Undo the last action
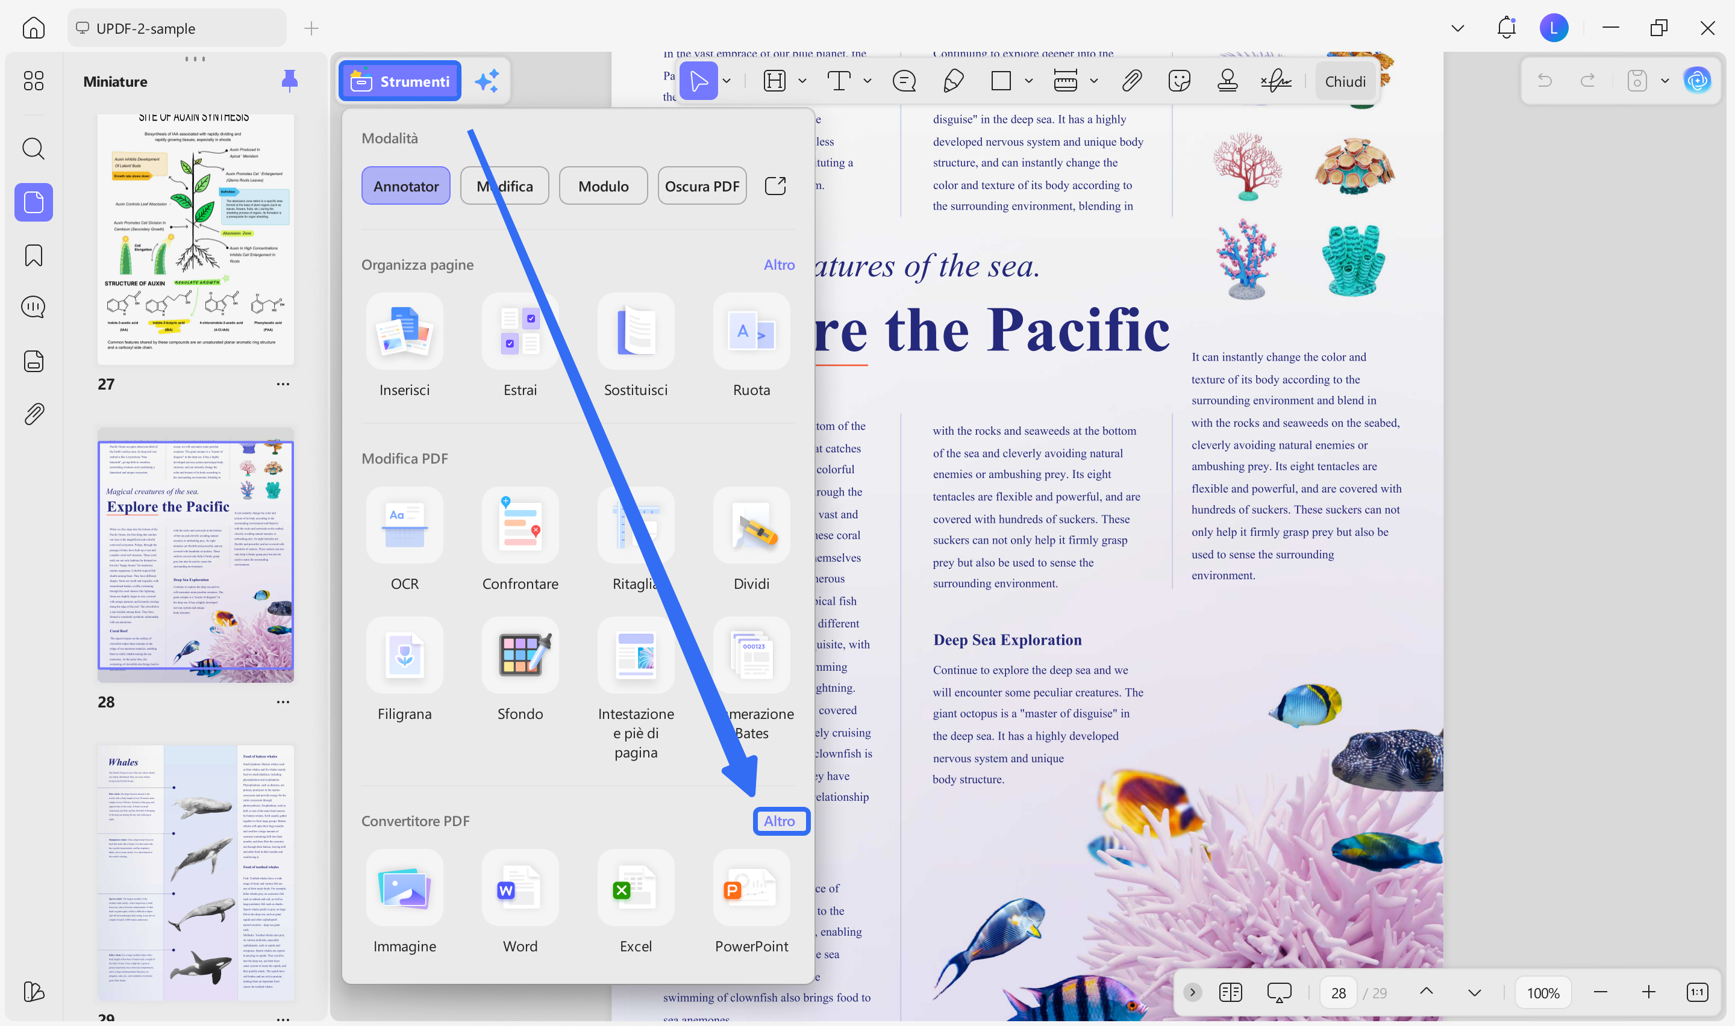Screen dimensions: 1735x1026 click(x=1545, y=81)
